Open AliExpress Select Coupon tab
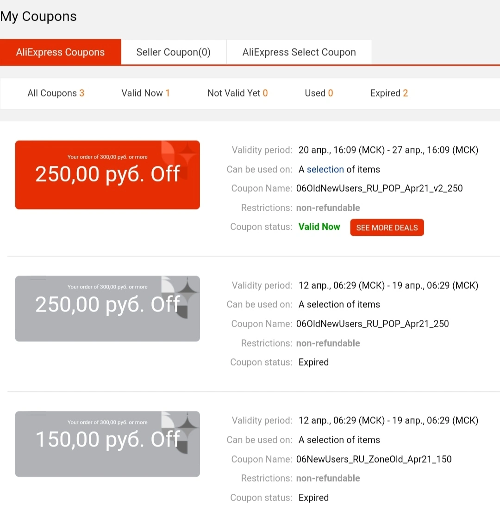 299,52
